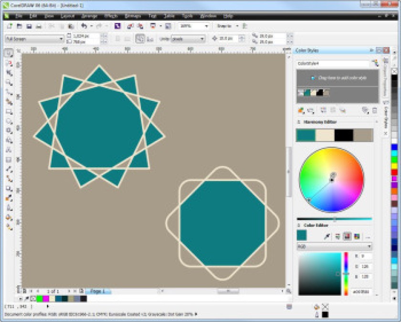401x322 pixels.
Task: Collapse the Harmony Editor section
Action: (298, 122)
